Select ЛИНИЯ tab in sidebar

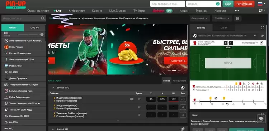tap(13, 28)
